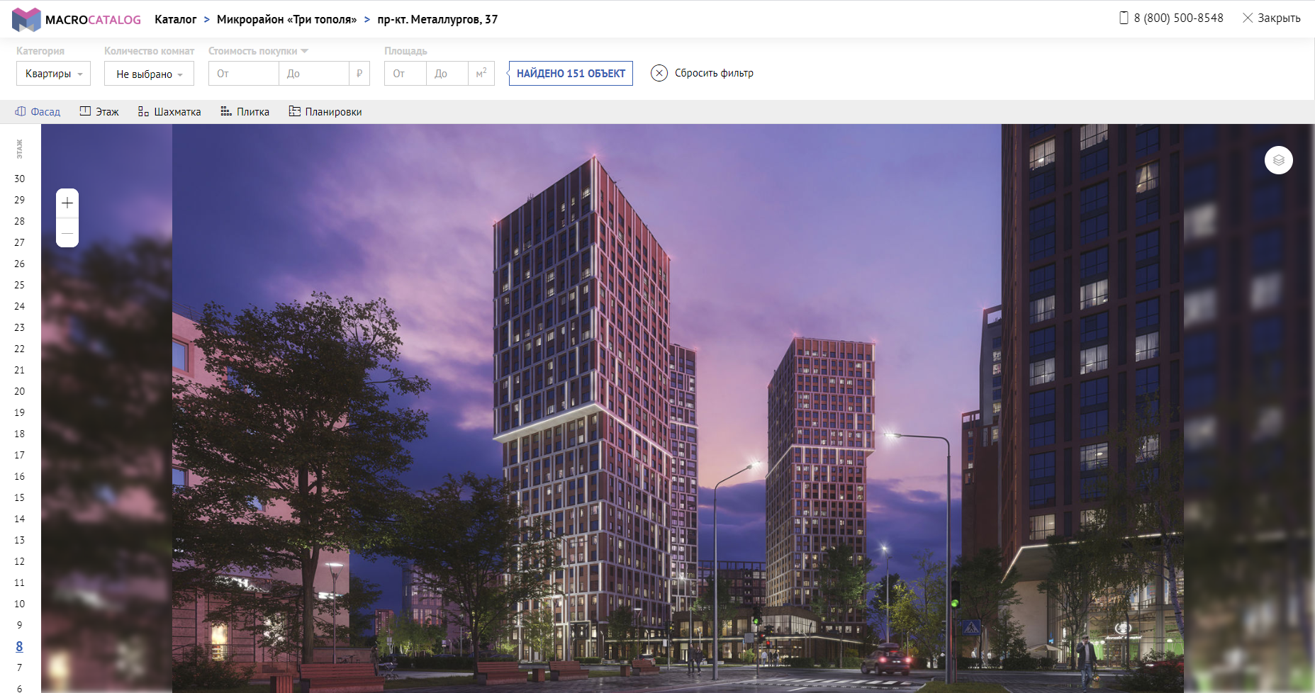This screenshot has width=1315, height=693.
Task: Go to Каталог breadcrumb link
Action: (x=175, y=19)
